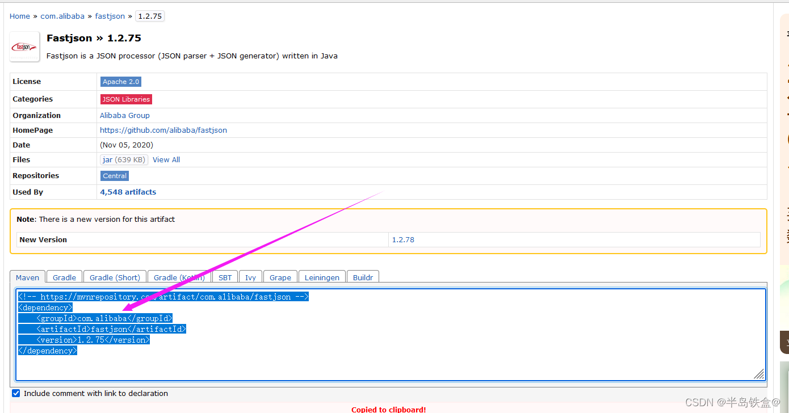Click the date text (Nov 05, 2020)
The height and width of the screenshot is (413, 789).
[127, 145]
